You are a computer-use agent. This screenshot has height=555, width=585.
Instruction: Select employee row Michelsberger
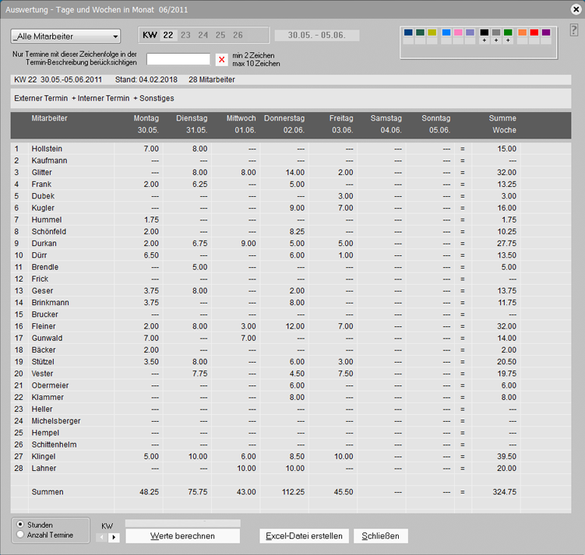(291, 421)
